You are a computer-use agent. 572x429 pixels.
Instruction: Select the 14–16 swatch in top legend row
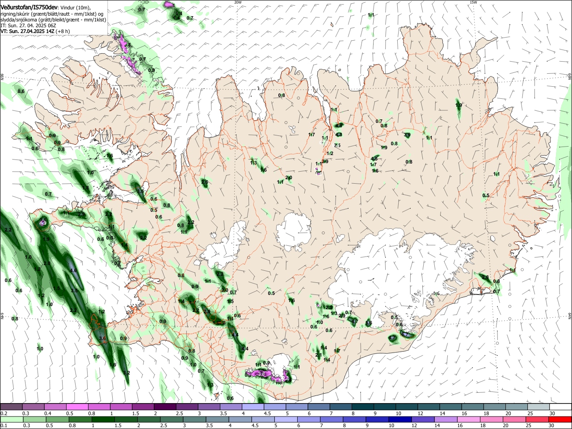coord(450,407)
